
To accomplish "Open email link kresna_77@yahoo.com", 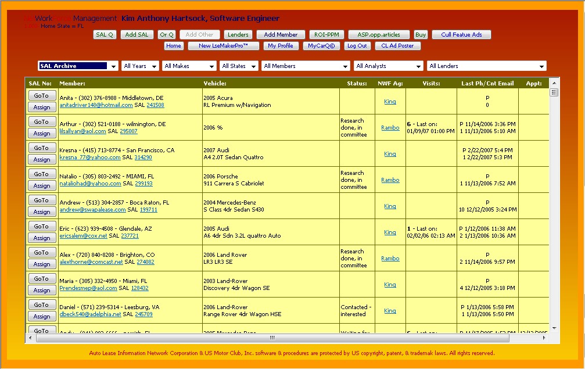I will pos(90,157).
